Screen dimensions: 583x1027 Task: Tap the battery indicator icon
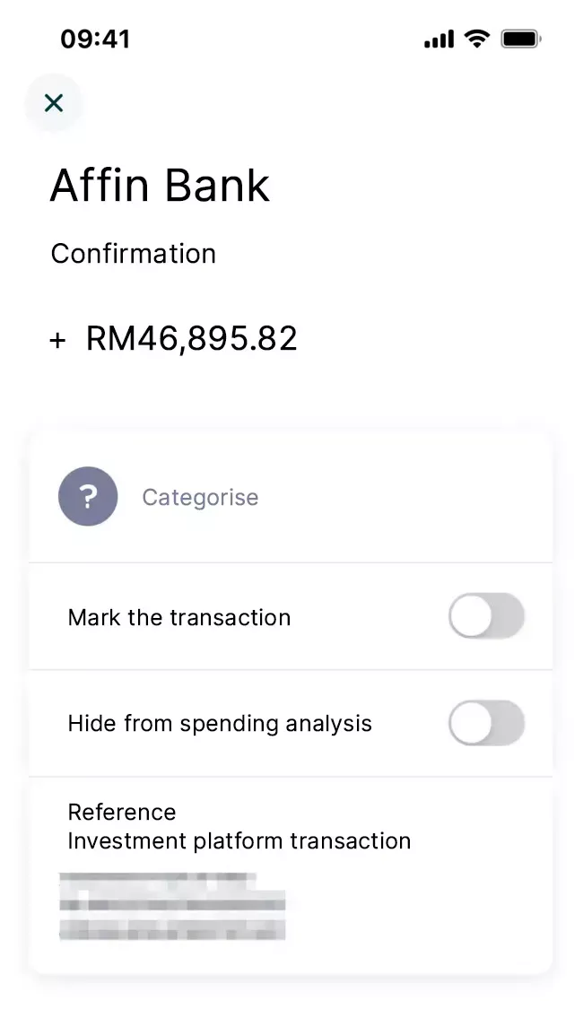pos(520,39)
